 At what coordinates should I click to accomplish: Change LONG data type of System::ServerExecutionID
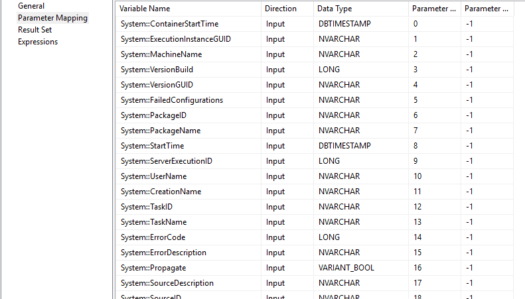point(361,161)
